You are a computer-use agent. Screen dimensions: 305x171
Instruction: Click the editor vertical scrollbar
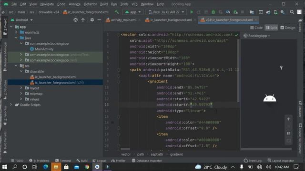(x=238, y=70)
